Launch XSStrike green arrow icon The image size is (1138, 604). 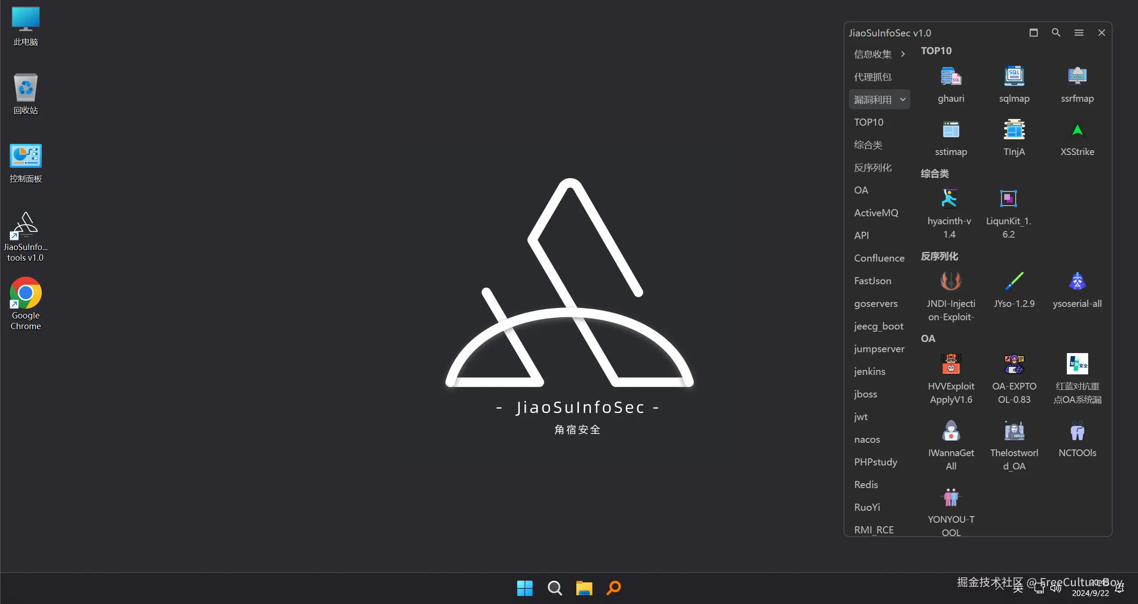[x=1077, y=130]
